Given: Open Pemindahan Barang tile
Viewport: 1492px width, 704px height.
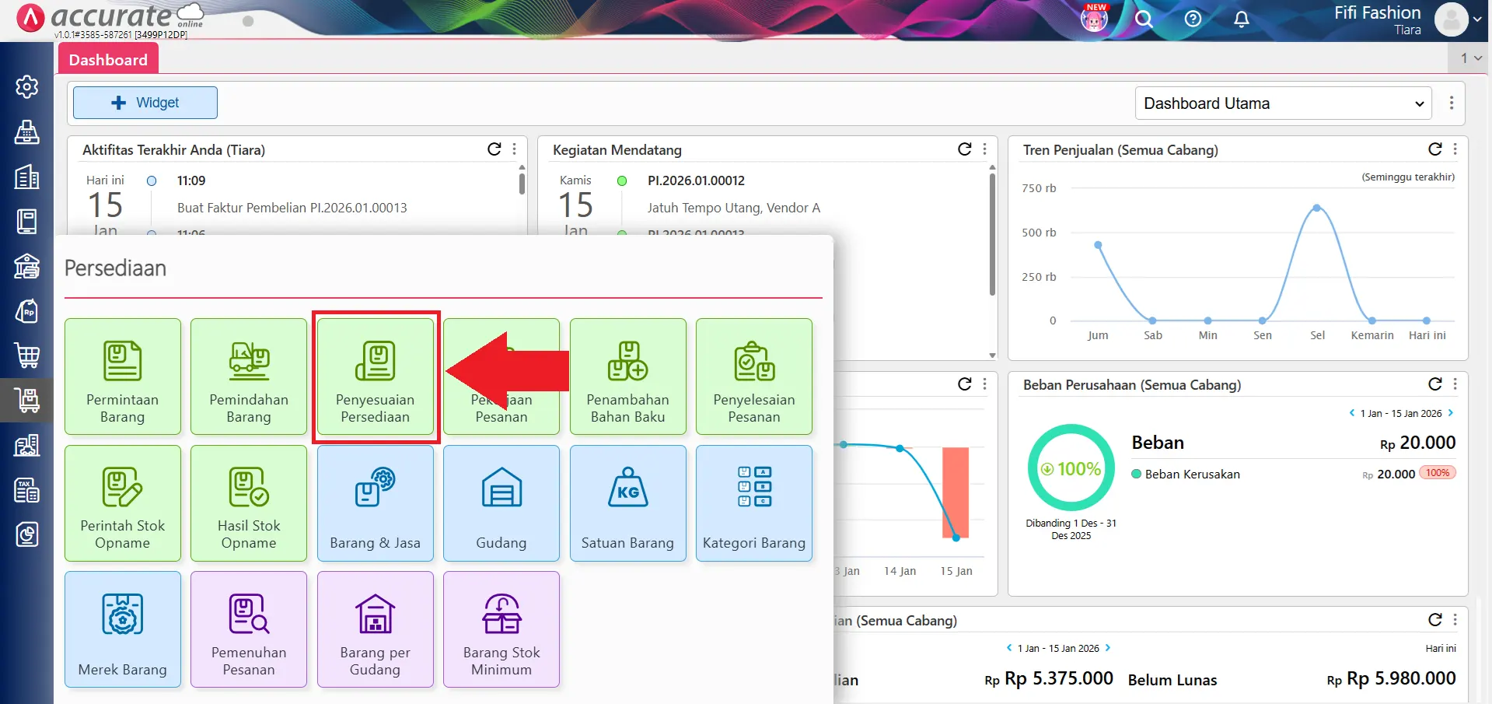Looking at the screenshot, I should tap(249, 377).
